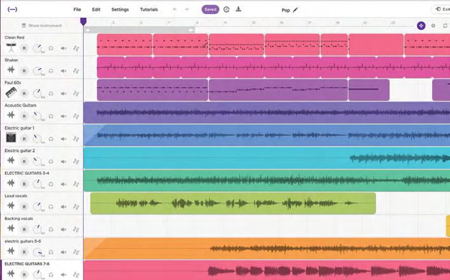450x280 pixels.
Task: Click the redo arrow
Action: [187, 10]
